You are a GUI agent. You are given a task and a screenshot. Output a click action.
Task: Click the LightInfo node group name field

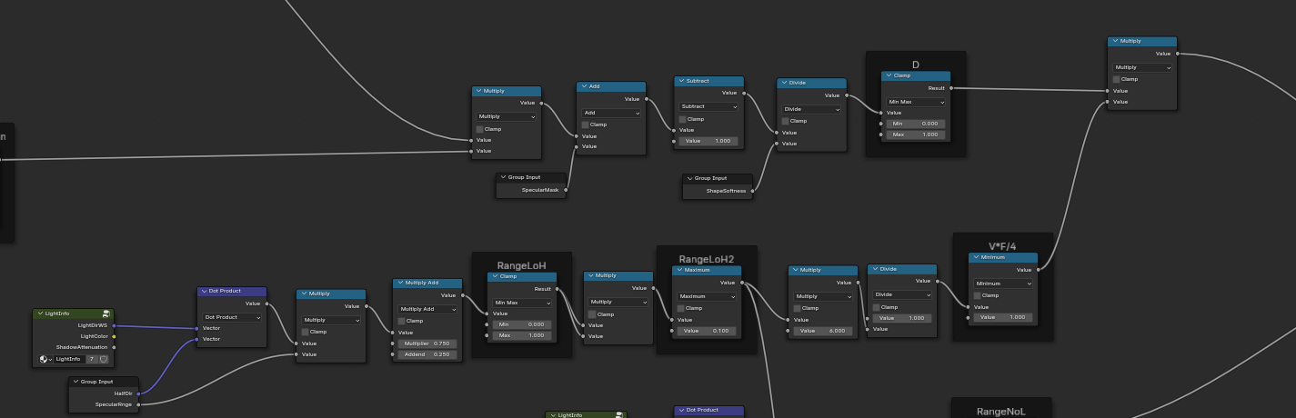[x=68, y=359]
